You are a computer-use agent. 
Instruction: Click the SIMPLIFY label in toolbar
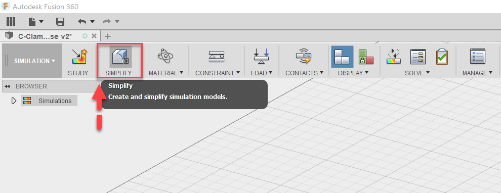[x=118, y=73]
